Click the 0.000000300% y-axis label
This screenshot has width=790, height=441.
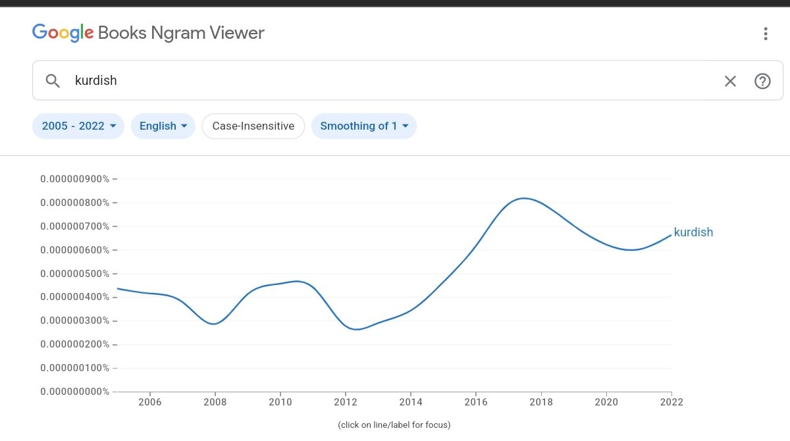(75, 321)
